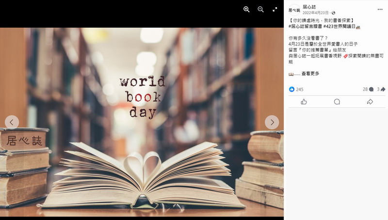Check public audience globe icon
The height and width of the screenshot is (220, 388).
[333, 13]
